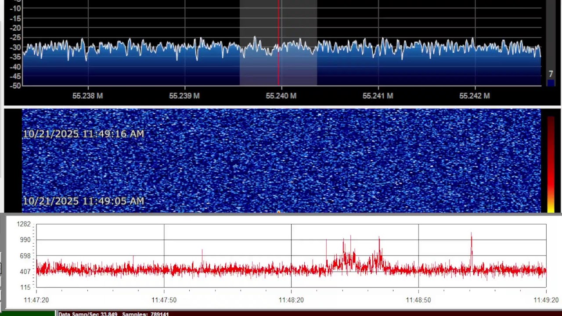Tune to the 55.239 M axis label
562x316 pixels.
pyautogui.click(x=184, y=96)
